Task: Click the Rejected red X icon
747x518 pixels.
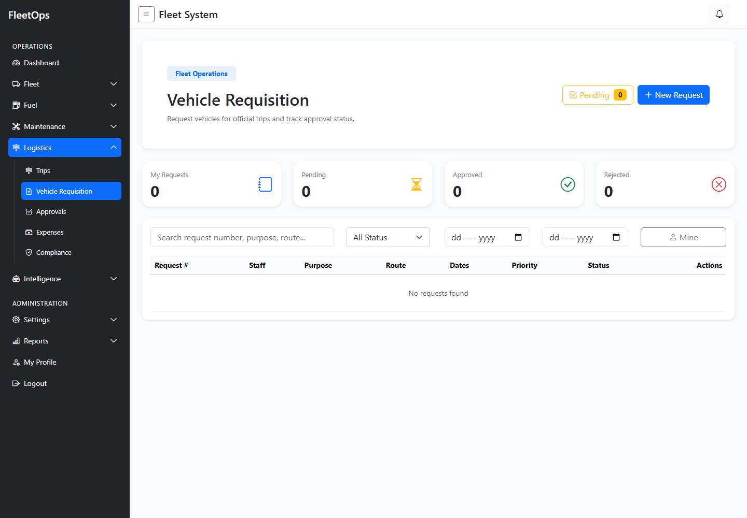Action: [x=719, y=184]
